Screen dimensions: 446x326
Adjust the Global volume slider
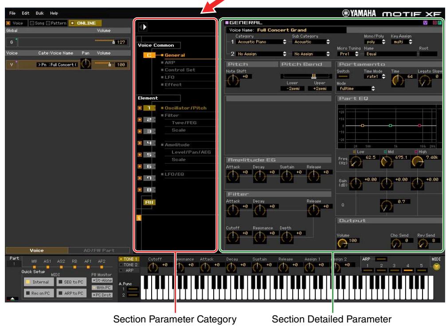pyautogui.click(x=105, y=42)
